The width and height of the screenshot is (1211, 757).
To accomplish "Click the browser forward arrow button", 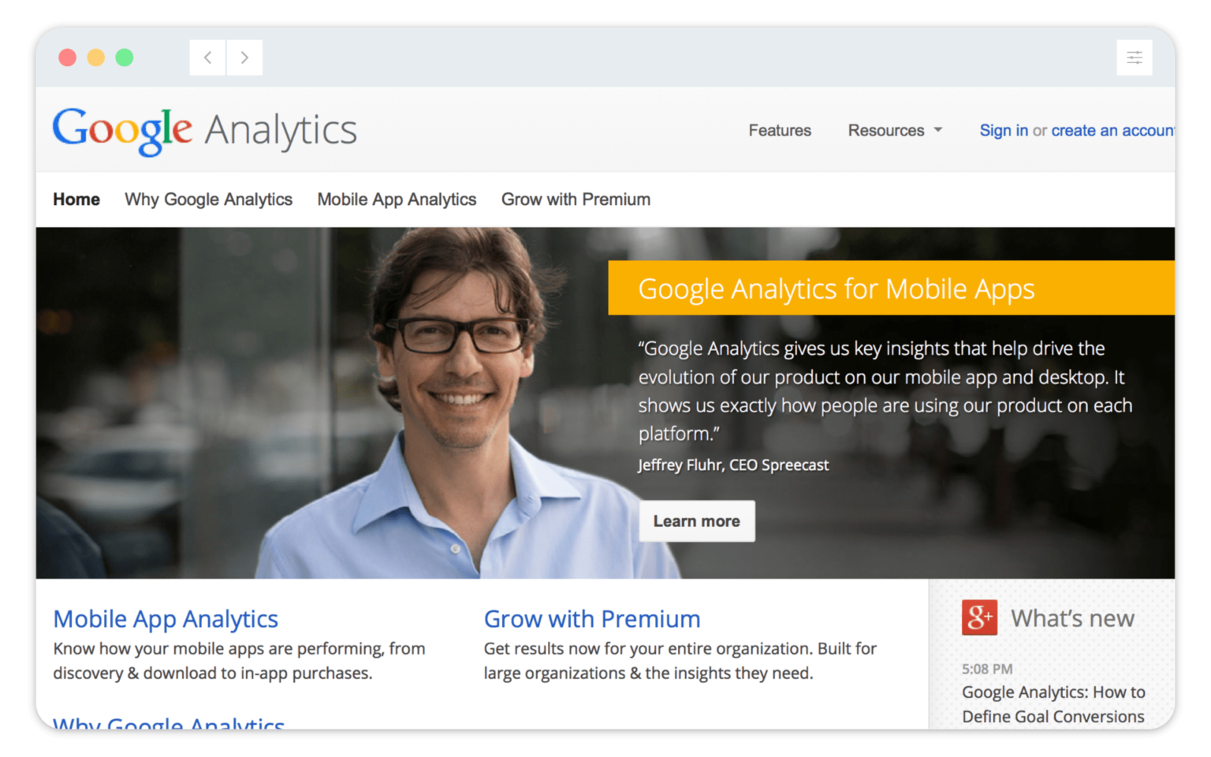I will pos(244,58).
